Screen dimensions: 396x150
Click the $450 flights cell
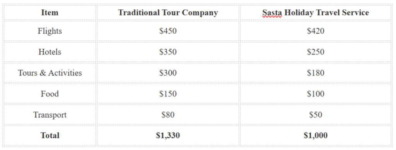pyautogui.click(x=168, y=31)
